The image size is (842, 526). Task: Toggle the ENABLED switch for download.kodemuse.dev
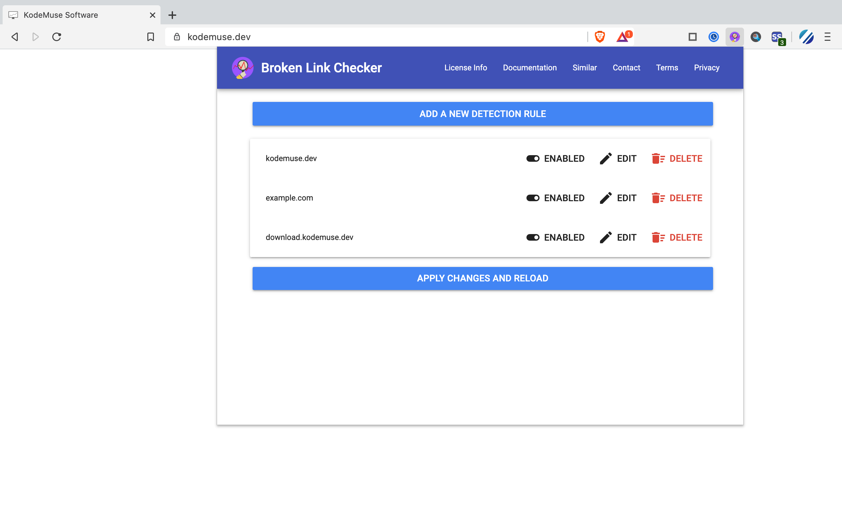[533, 237]
